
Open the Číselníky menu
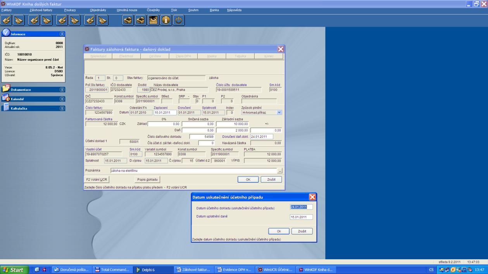[154, 10]
